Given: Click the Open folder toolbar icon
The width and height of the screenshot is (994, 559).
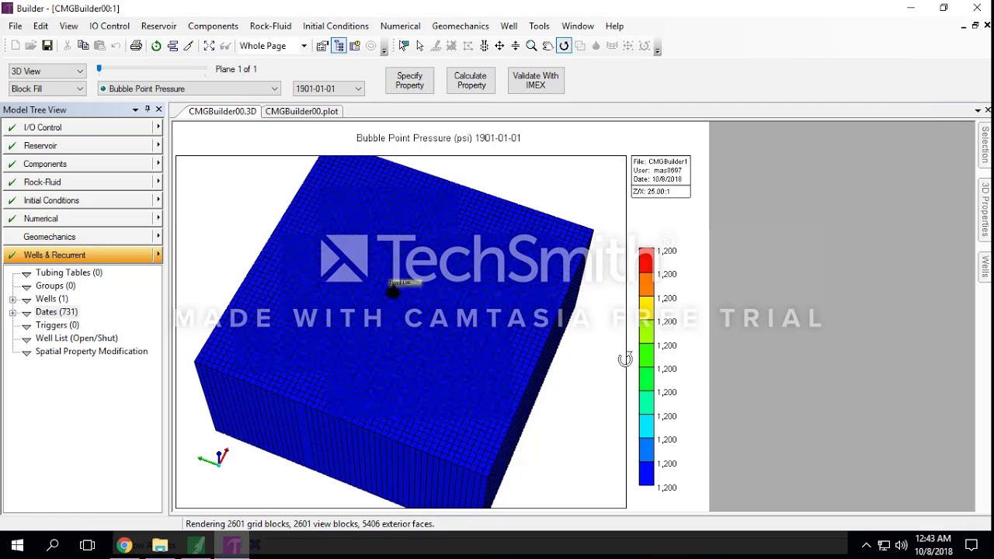Looking at the screenshot, I should tap(31, 46).
